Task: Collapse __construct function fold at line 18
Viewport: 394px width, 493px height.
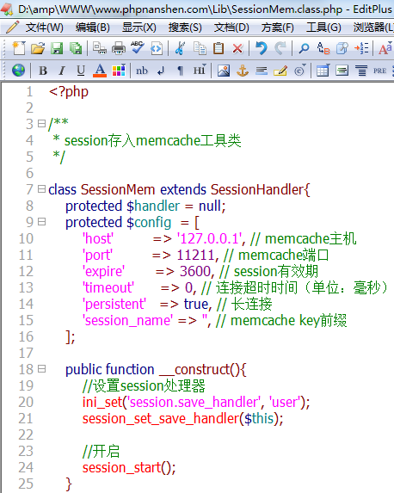Action: click(x=41, y=368)
